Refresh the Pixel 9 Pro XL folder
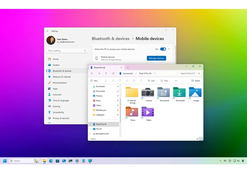Viewport: 247px width, 173px height. 113,74
